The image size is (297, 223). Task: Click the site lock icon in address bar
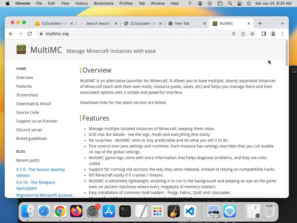[x=41, y=34]
